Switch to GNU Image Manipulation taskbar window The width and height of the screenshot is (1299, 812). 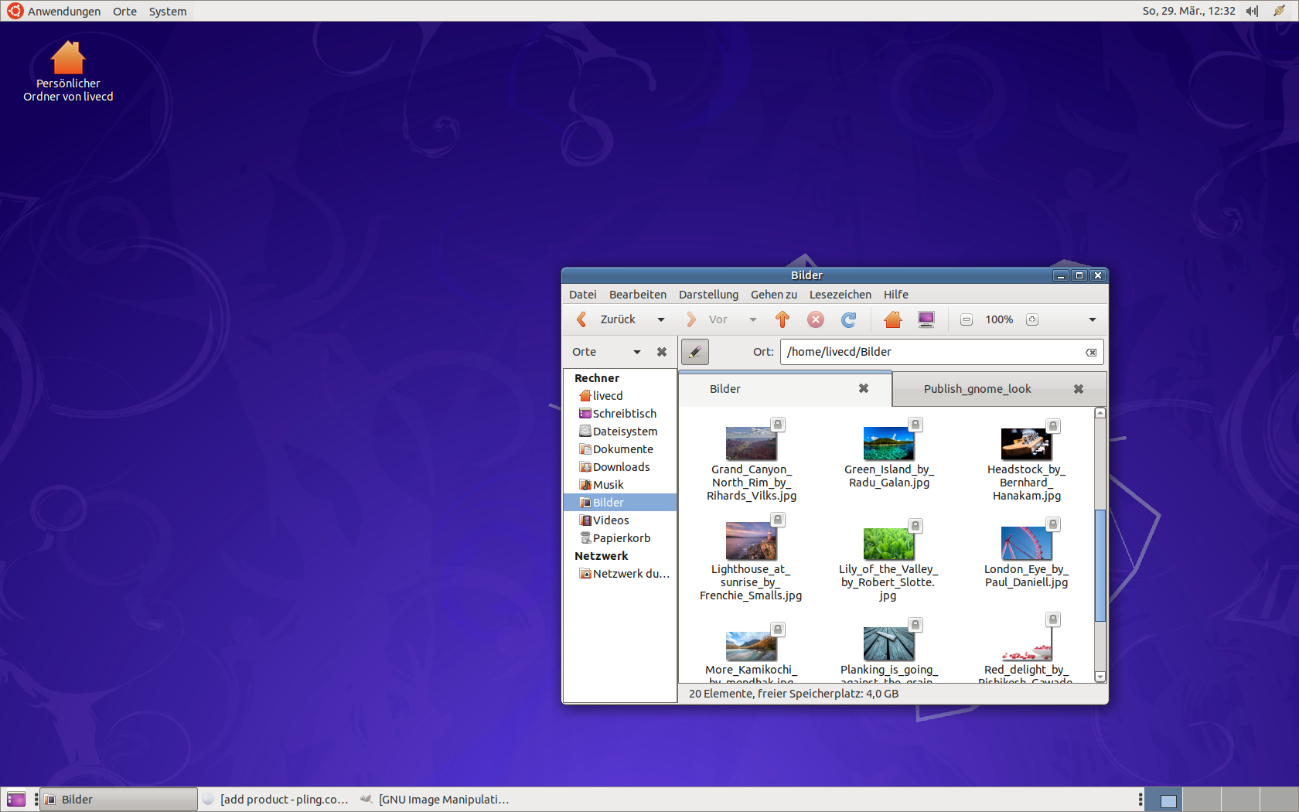pyautogui.click(x=435, y=800)
